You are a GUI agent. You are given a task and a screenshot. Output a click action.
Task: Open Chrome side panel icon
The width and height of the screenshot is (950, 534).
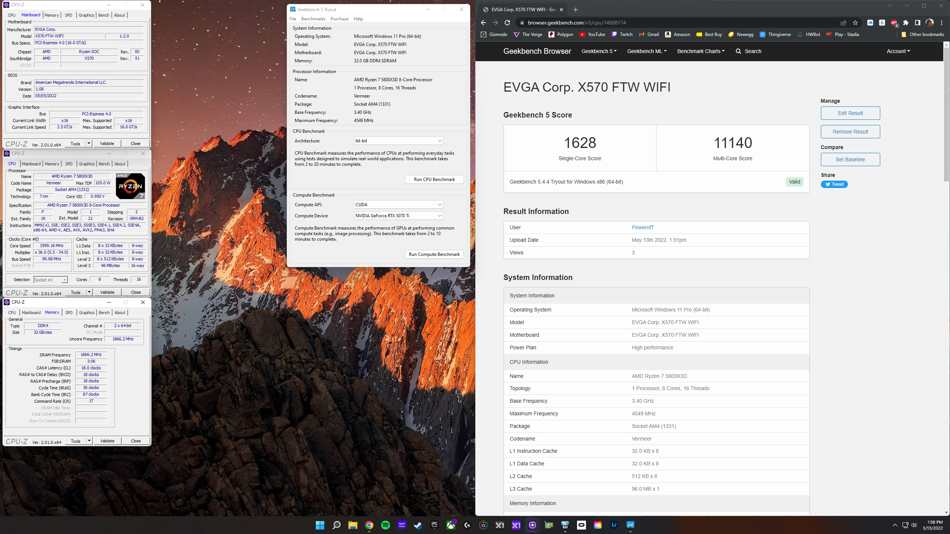[x=918, y=23]
